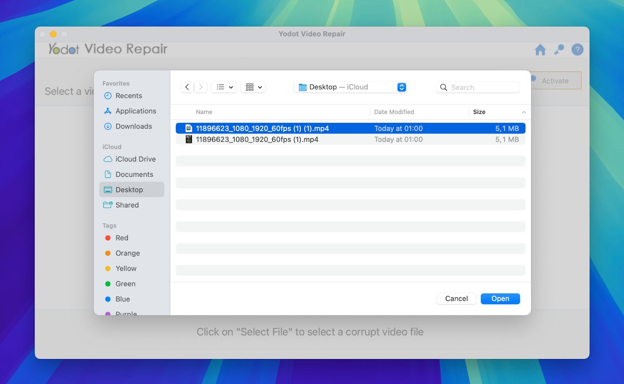Screen dimensions: 624x384
Task: Open Documents in the sidebar
Action: (131, 174)
